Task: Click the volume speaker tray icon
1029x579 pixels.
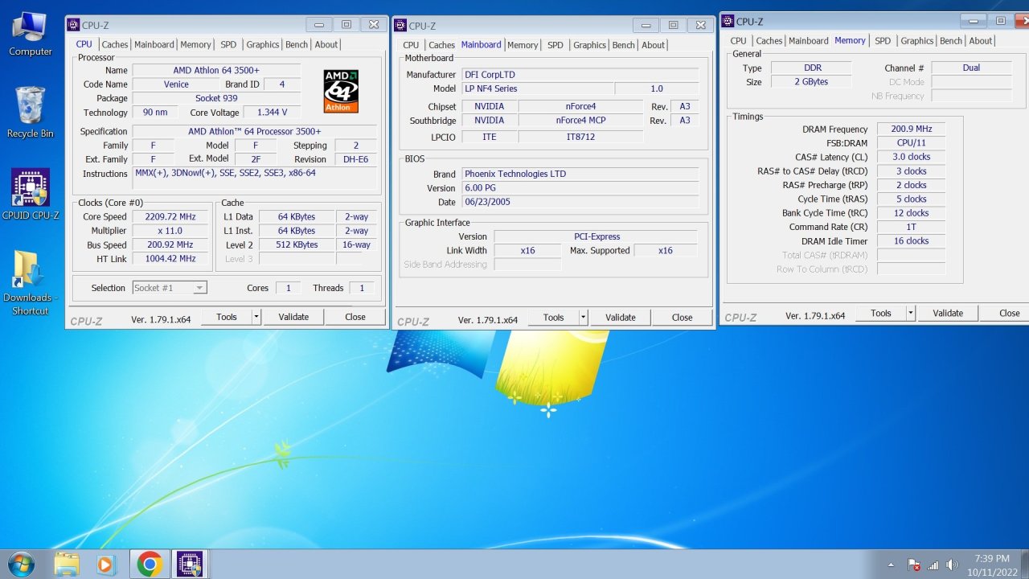Action: point(953,565)
